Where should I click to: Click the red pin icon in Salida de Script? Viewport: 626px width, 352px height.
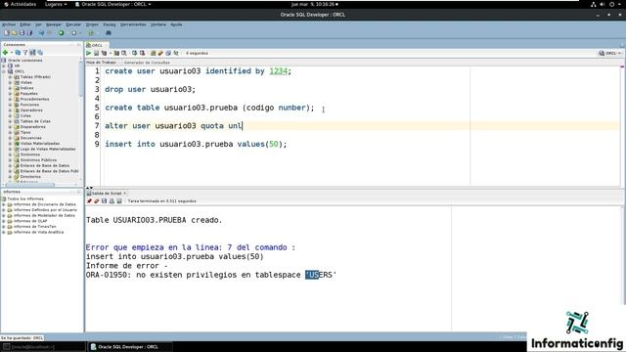pos(89,201)
